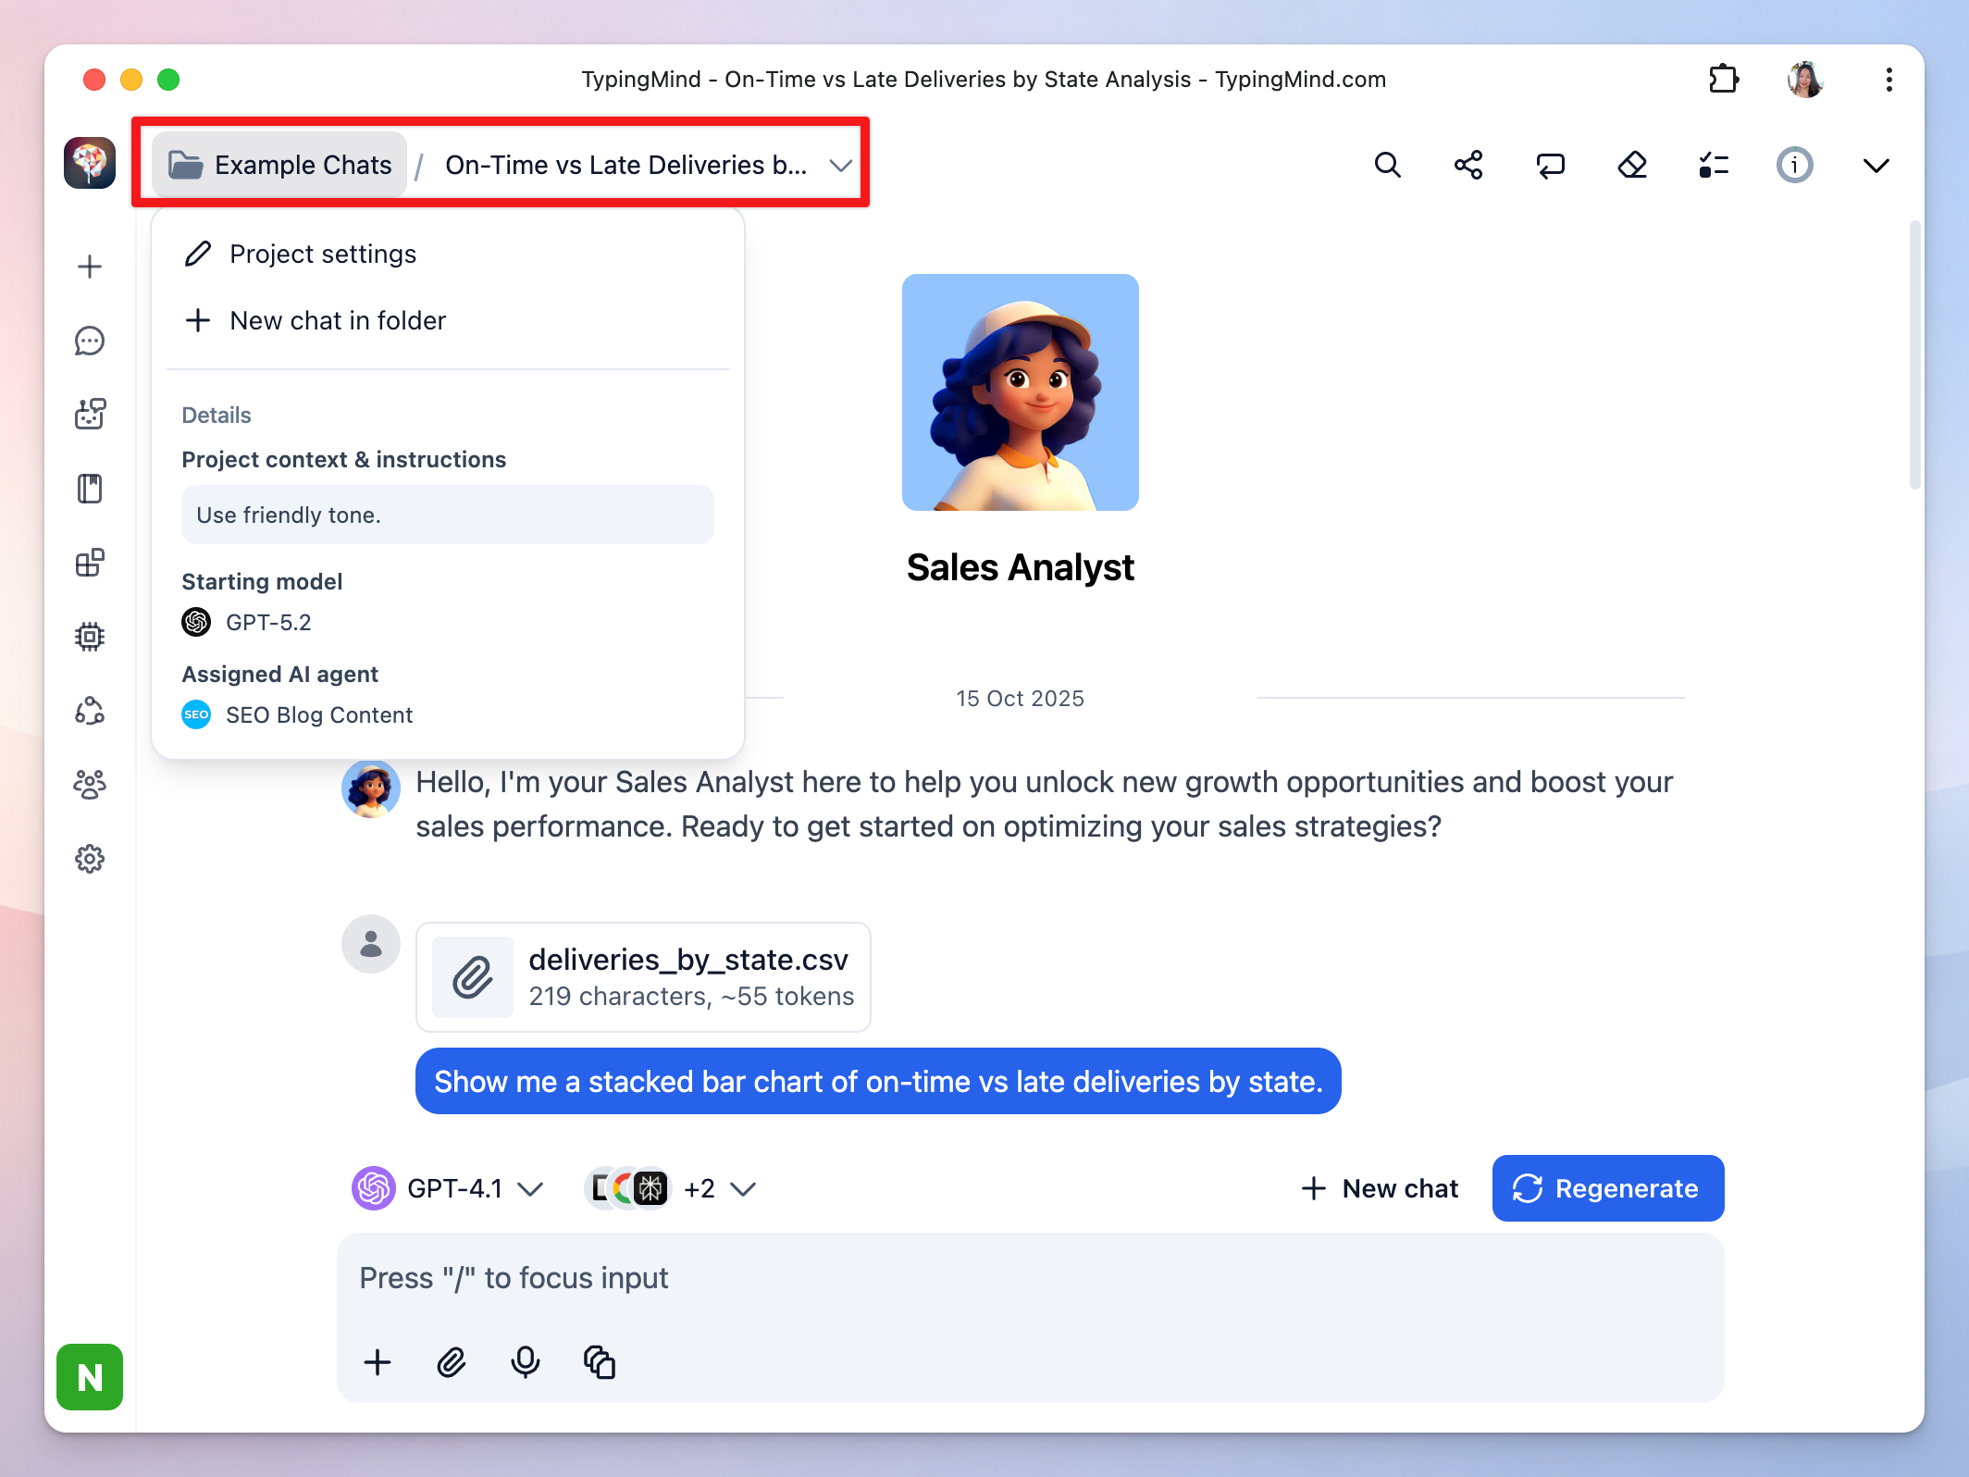Screen dimensions: 1969x1477
Task: Open browser extensions puzzle icon
Action: point(1724,80)
